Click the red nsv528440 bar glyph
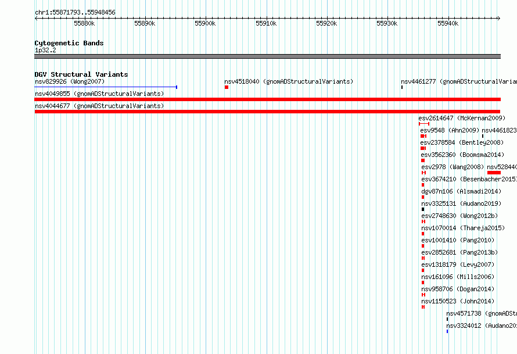This screenshot has height=354, width=517. (494, 173)
